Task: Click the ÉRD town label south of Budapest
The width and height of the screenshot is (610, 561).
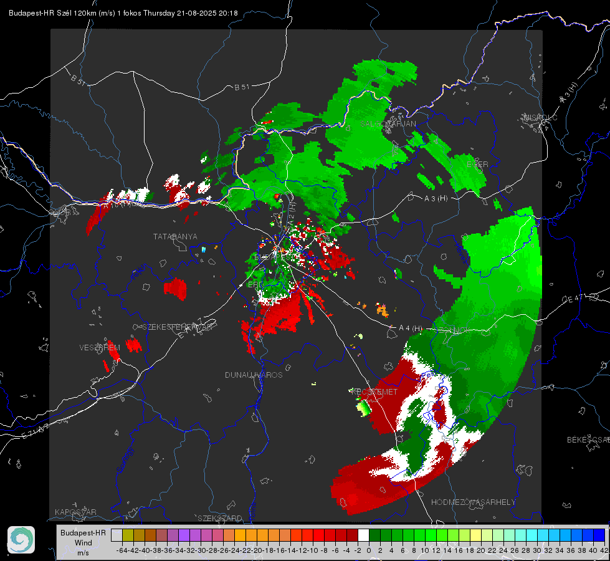Action: pyautogui.click(x=255, y=285)
